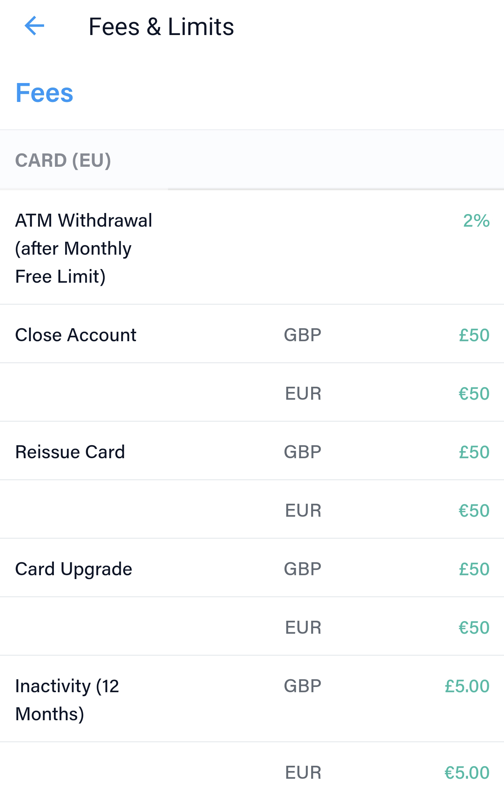Tap the CARD (EU) section header

pyautogui.click(x=63, y=160)
